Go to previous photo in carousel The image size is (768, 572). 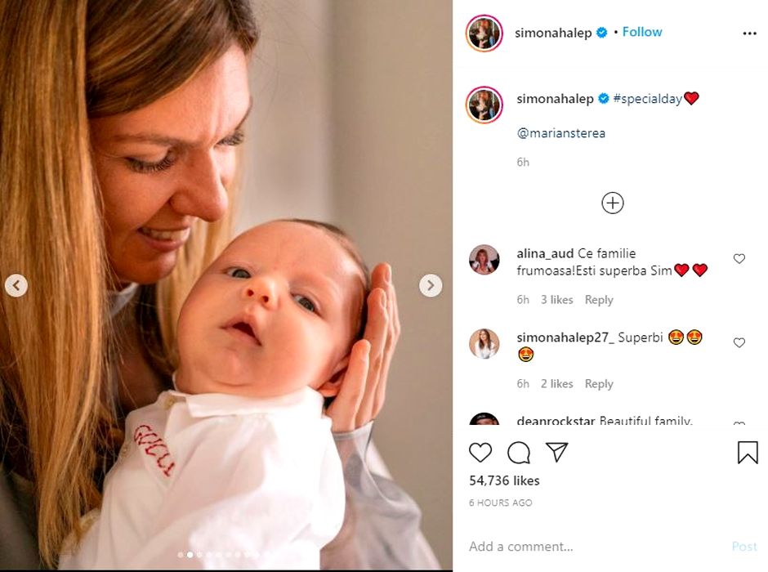(x=16, y=285)
